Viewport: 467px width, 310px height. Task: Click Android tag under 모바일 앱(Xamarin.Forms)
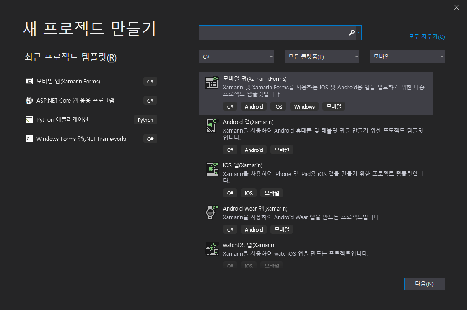click(x=254, y=107)
